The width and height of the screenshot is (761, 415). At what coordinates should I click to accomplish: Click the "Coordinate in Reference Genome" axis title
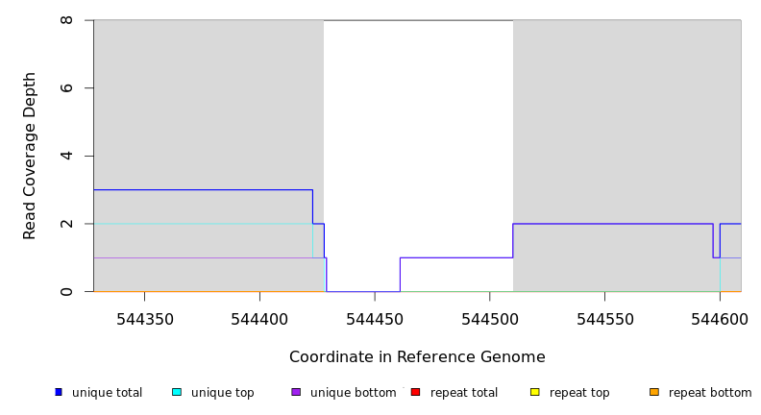[417, 357]
